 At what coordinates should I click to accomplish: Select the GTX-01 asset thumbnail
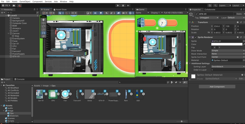102,94
